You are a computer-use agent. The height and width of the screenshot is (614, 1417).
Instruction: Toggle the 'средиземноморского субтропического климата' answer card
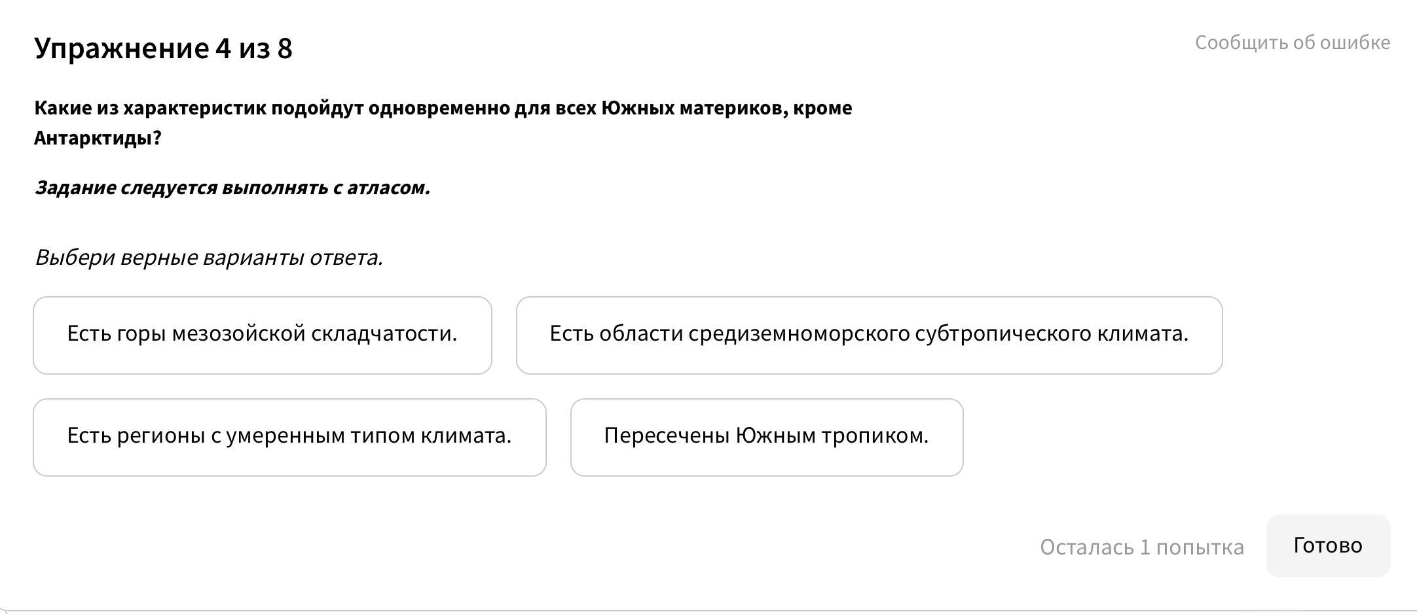click(x=869, y=335)
